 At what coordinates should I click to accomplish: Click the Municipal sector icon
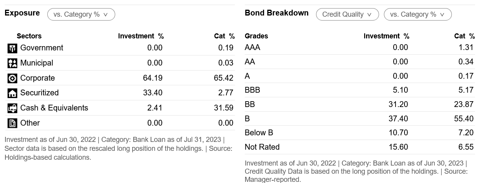[12, 63]
